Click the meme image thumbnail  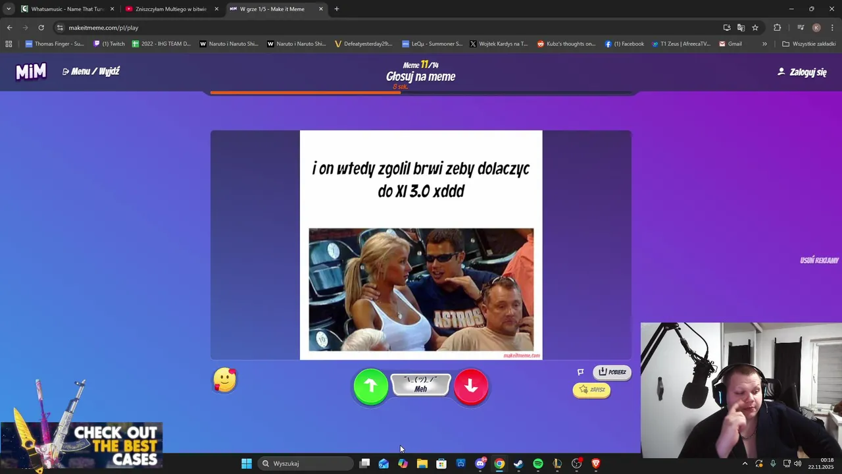tap(421, 290)
